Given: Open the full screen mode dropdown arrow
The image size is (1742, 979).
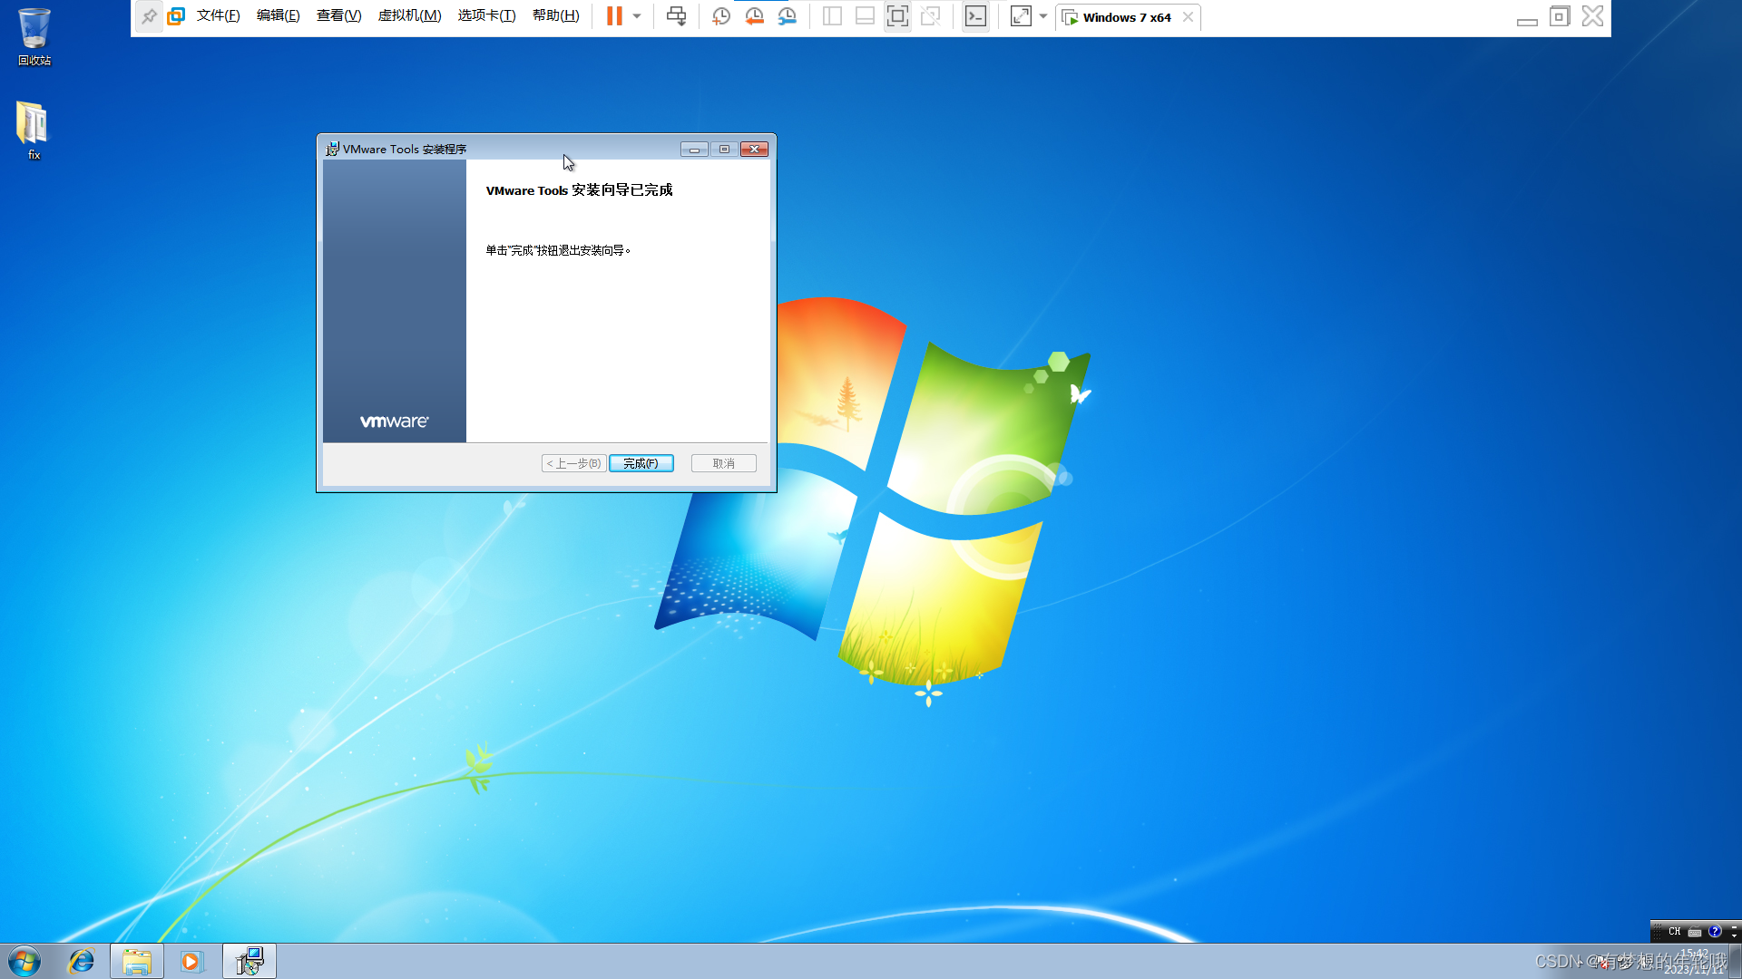Looking at the screenshot, I should tap(1044, 15).
